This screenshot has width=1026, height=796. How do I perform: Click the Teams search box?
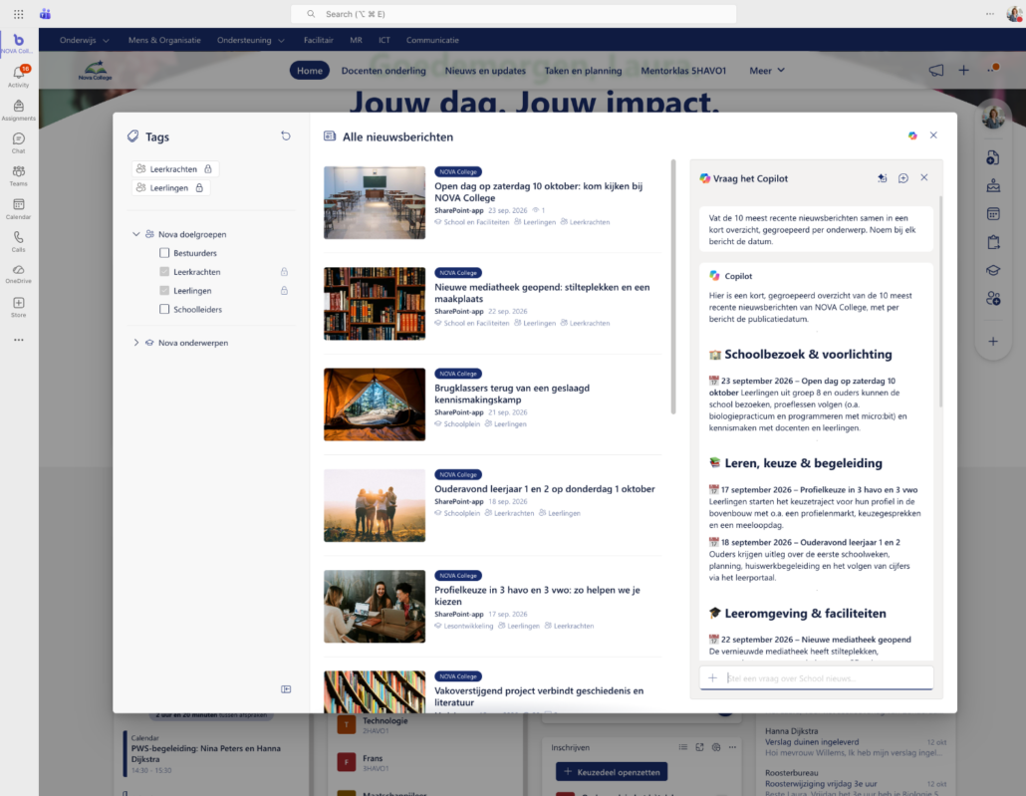click(514, 14)
